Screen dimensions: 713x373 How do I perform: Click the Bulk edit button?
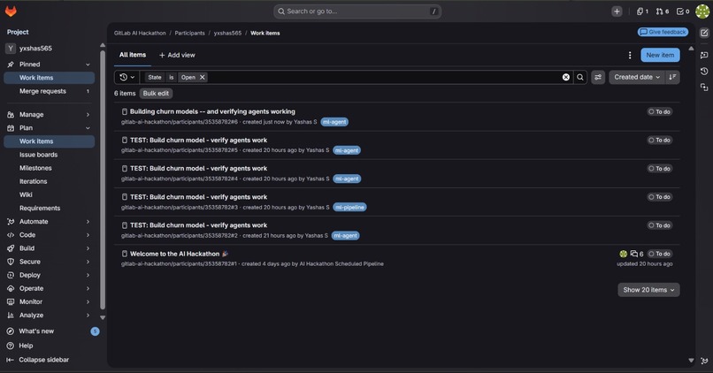click(x=156, y=93)
